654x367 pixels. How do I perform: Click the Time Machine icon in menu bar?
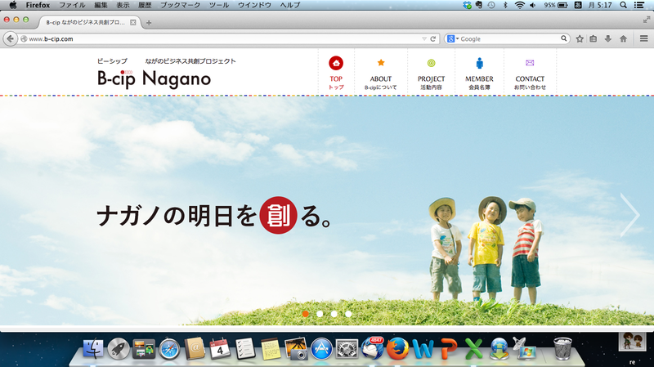tap(491, 5)
